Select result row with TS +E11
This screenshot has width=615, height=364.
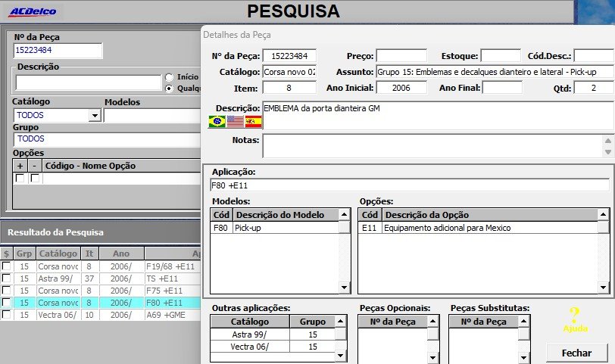(101, 278)
